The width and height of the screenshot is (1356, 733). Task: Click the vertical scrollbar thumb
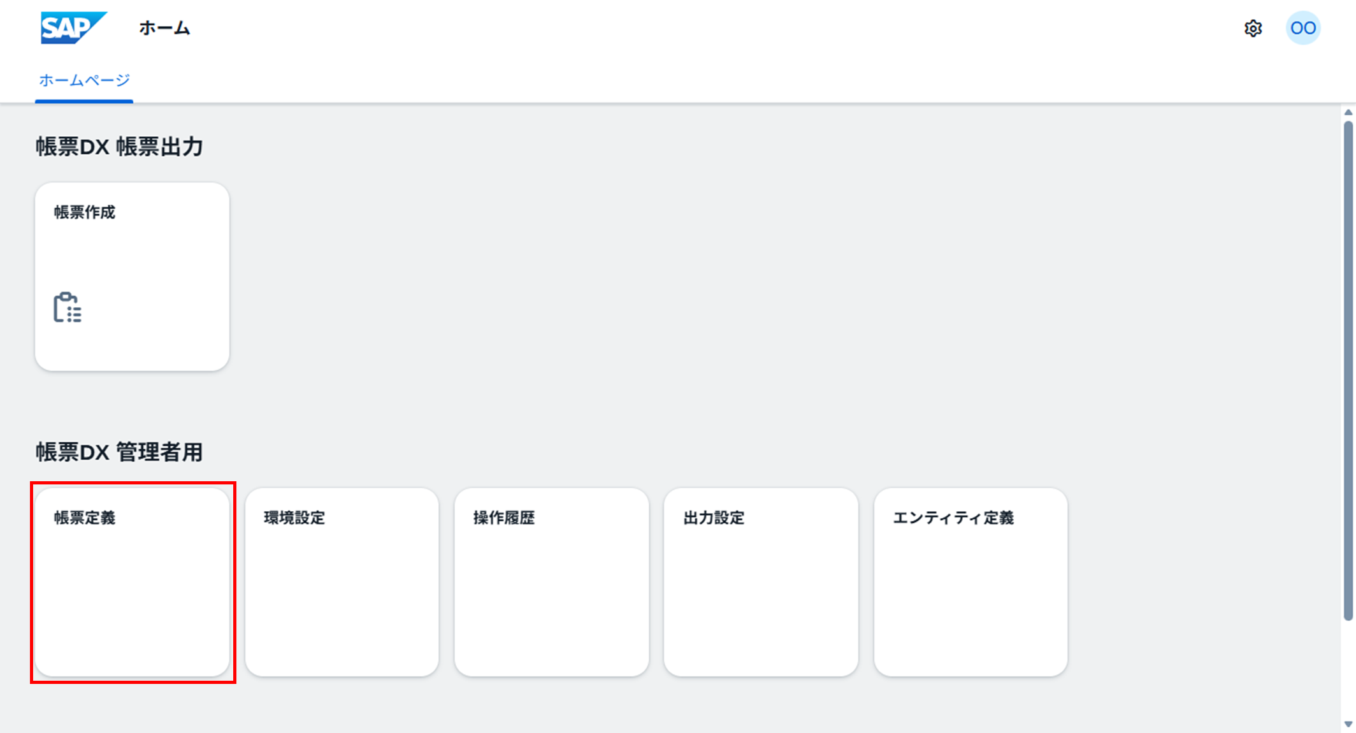point(1348,370)
